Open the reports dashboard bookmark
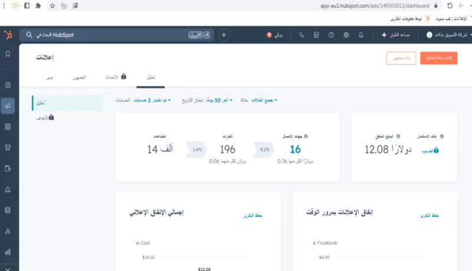The width and height of the screenshot is (472, 271). (410, 19)
